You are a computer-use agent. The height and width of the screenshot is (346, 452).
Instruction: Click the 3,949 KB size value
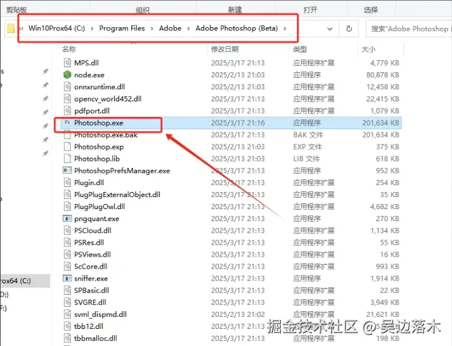click(x=385, y=302)
